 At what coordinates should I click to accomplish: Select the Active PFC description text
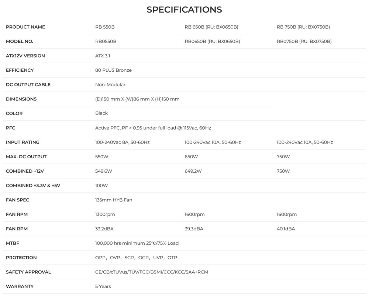click(x=153, y=128)
